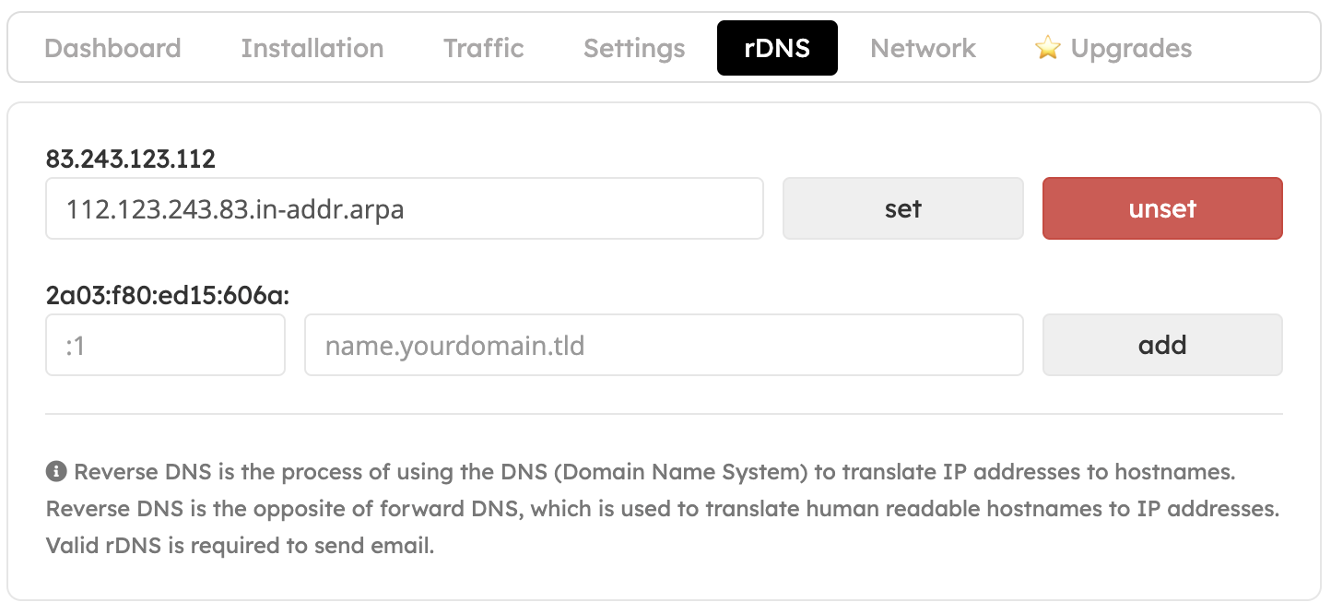Open the Settings tab

click(633, 48)
